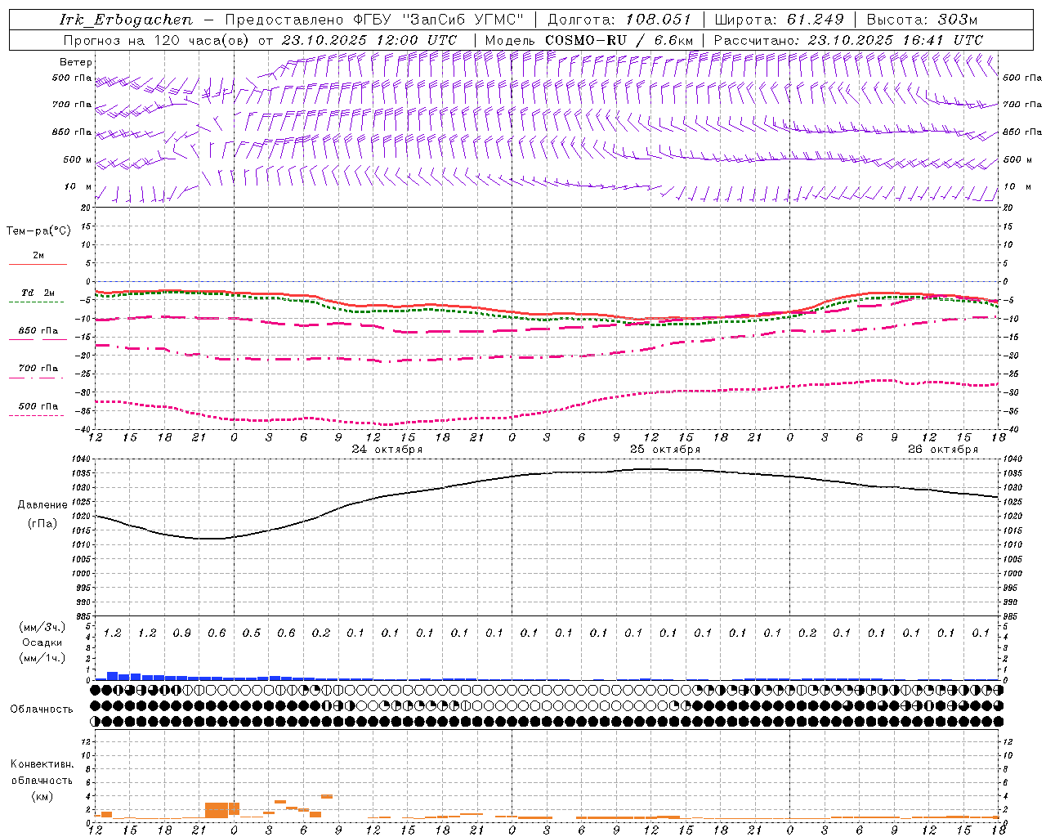Select the 'Широта: 61.249' latitude value
This screenshot has width=1046, height=837.
(779, 20)
